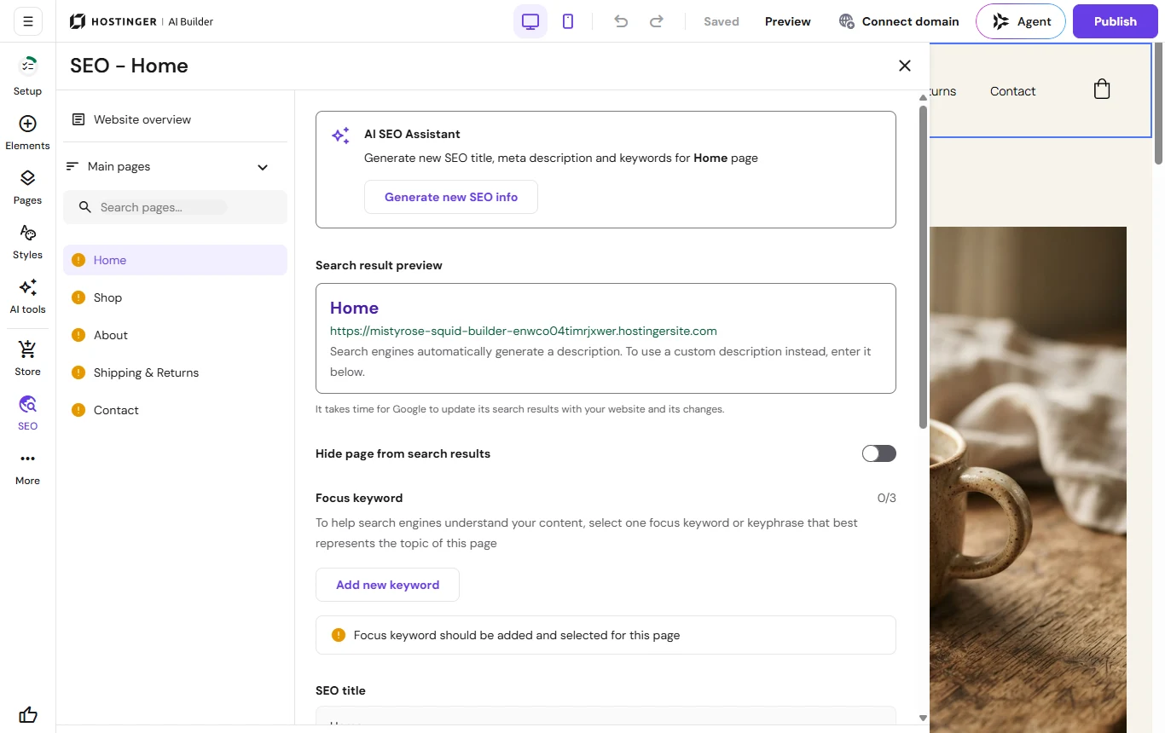Select the Contact page in the list

point(175,410)
